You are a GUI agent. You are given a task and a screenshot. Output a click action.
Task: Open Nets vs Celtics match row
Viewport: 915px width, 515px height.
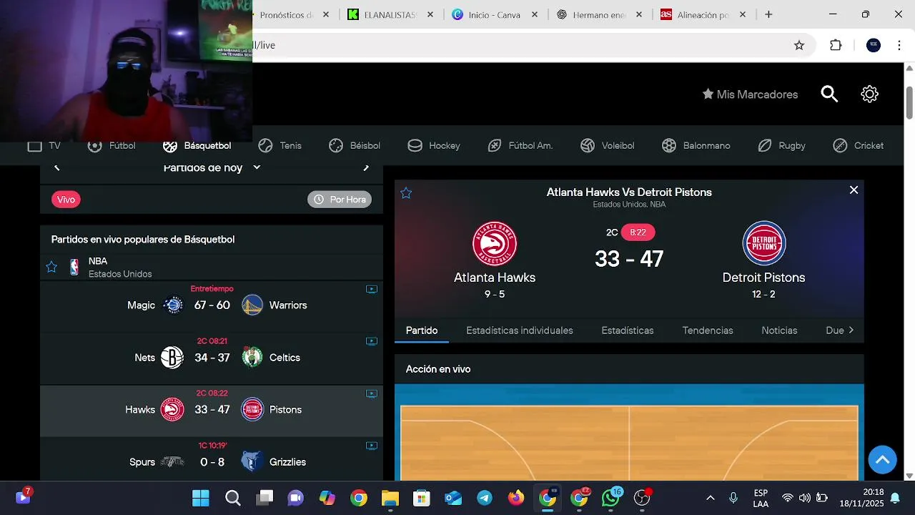pyautogui.click(x=212, y=358)
